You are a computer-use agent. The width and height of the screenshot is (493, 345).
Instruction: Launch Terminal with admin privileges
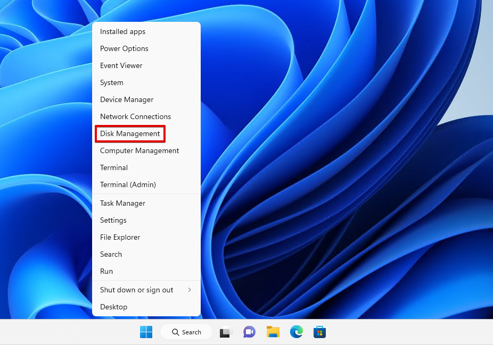pos(128,184)
